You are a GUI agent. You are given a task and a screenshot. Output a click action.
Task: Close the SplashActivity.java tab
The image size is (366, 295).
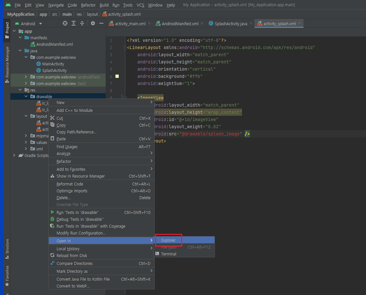[x=251, y=23]
